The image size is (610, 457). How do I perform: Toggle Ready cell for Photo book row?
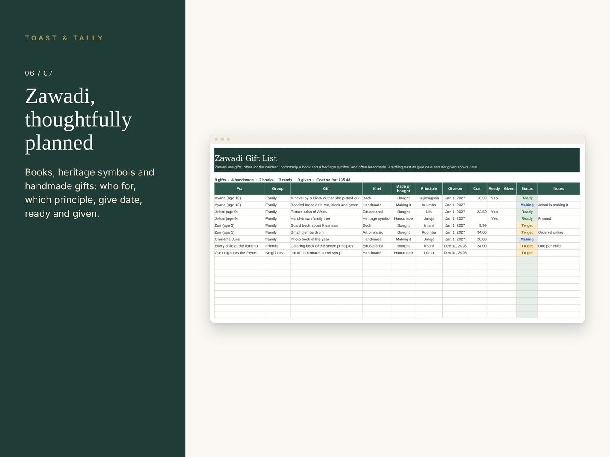(x=494, y=239)
